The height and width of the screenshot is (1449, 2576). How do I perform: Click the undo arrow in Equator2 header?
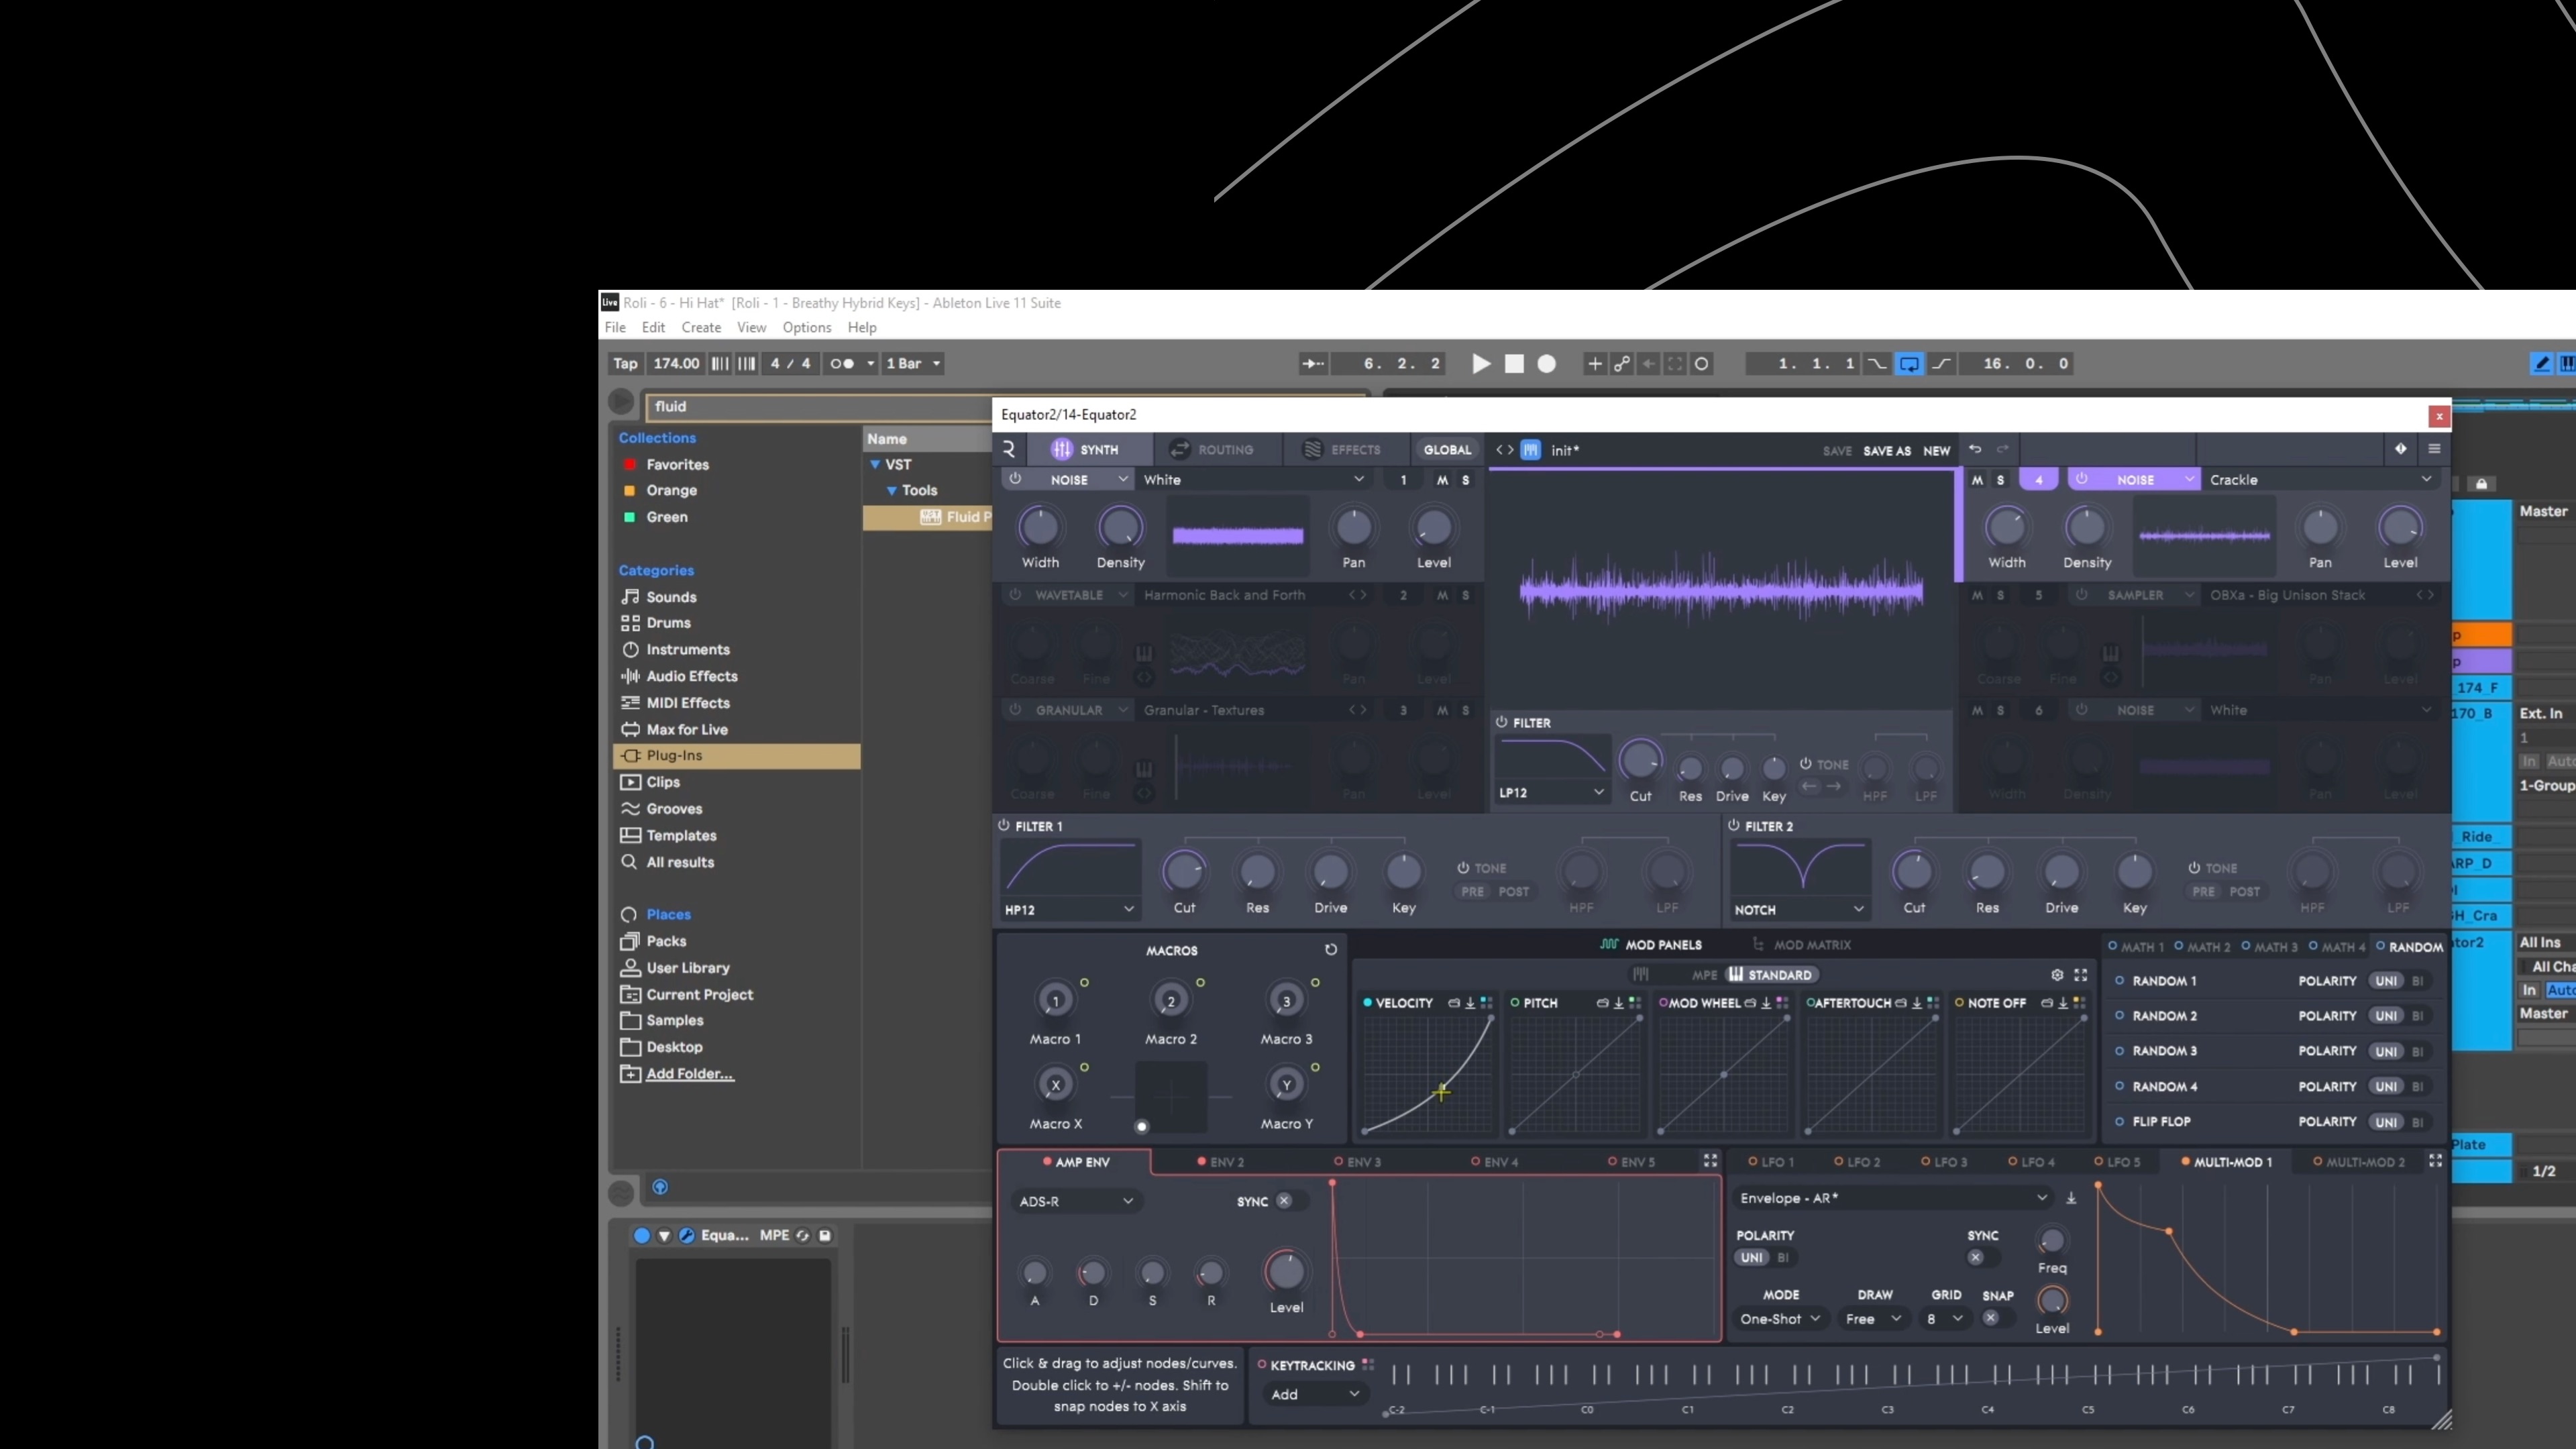coord(1975,450)
